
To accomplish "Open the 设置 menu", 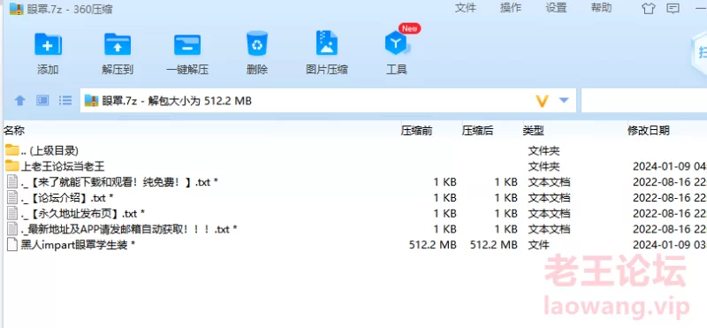I will coord(556,8).
